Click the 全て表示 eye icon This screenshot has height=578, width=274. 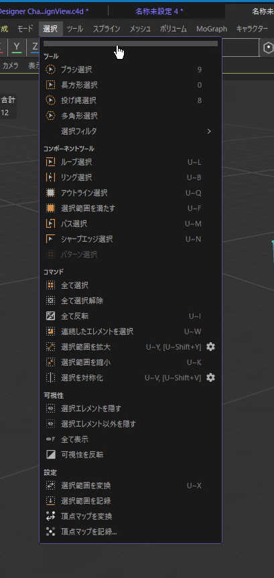click(x=50, y=439)
